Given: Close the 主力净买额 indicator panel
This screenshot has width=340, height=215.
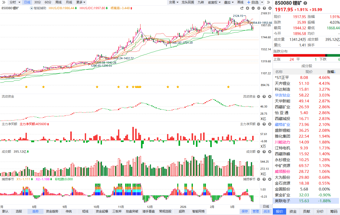Looking at the screenshot, I should (269, 124).
